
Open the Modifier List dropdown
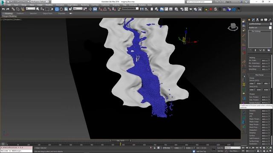[260, 28]
